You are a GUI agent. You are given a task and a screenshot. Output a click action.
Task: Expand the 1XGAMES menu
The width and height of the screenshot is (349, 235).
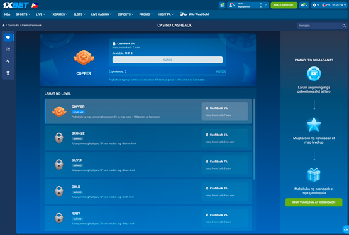point(59,14)
